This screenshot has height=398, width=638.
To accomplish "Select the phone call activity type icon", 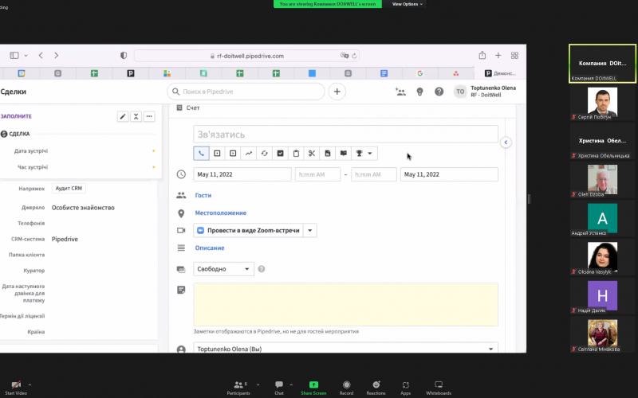I will coord(201,154).
